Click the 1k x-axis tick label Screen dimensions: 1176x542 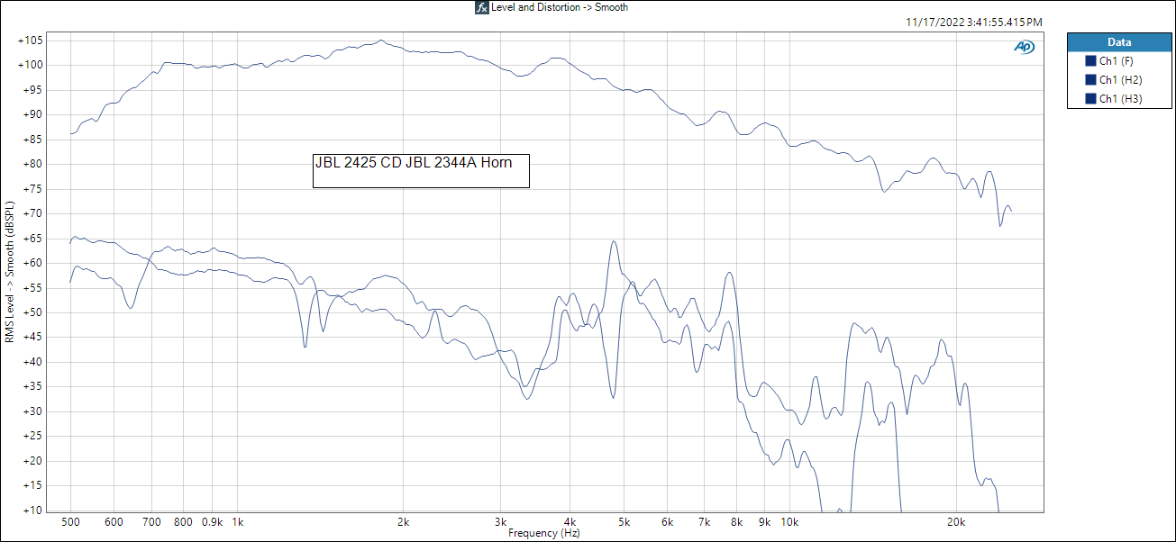point(238,522)
